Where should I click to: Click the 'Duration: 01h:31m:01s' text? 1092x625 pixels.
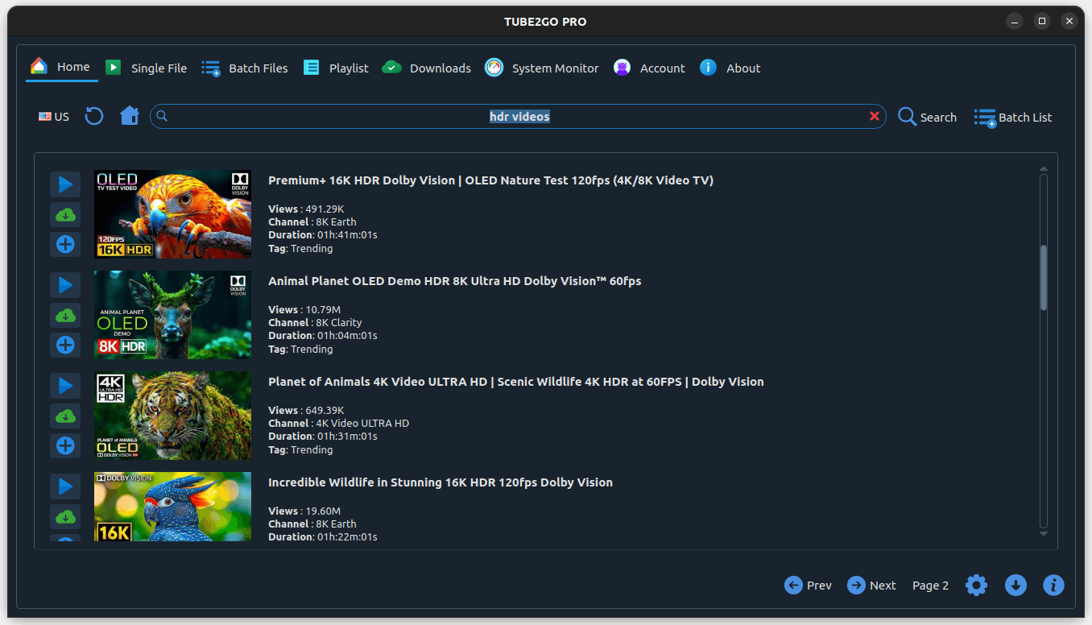point(323,437)
